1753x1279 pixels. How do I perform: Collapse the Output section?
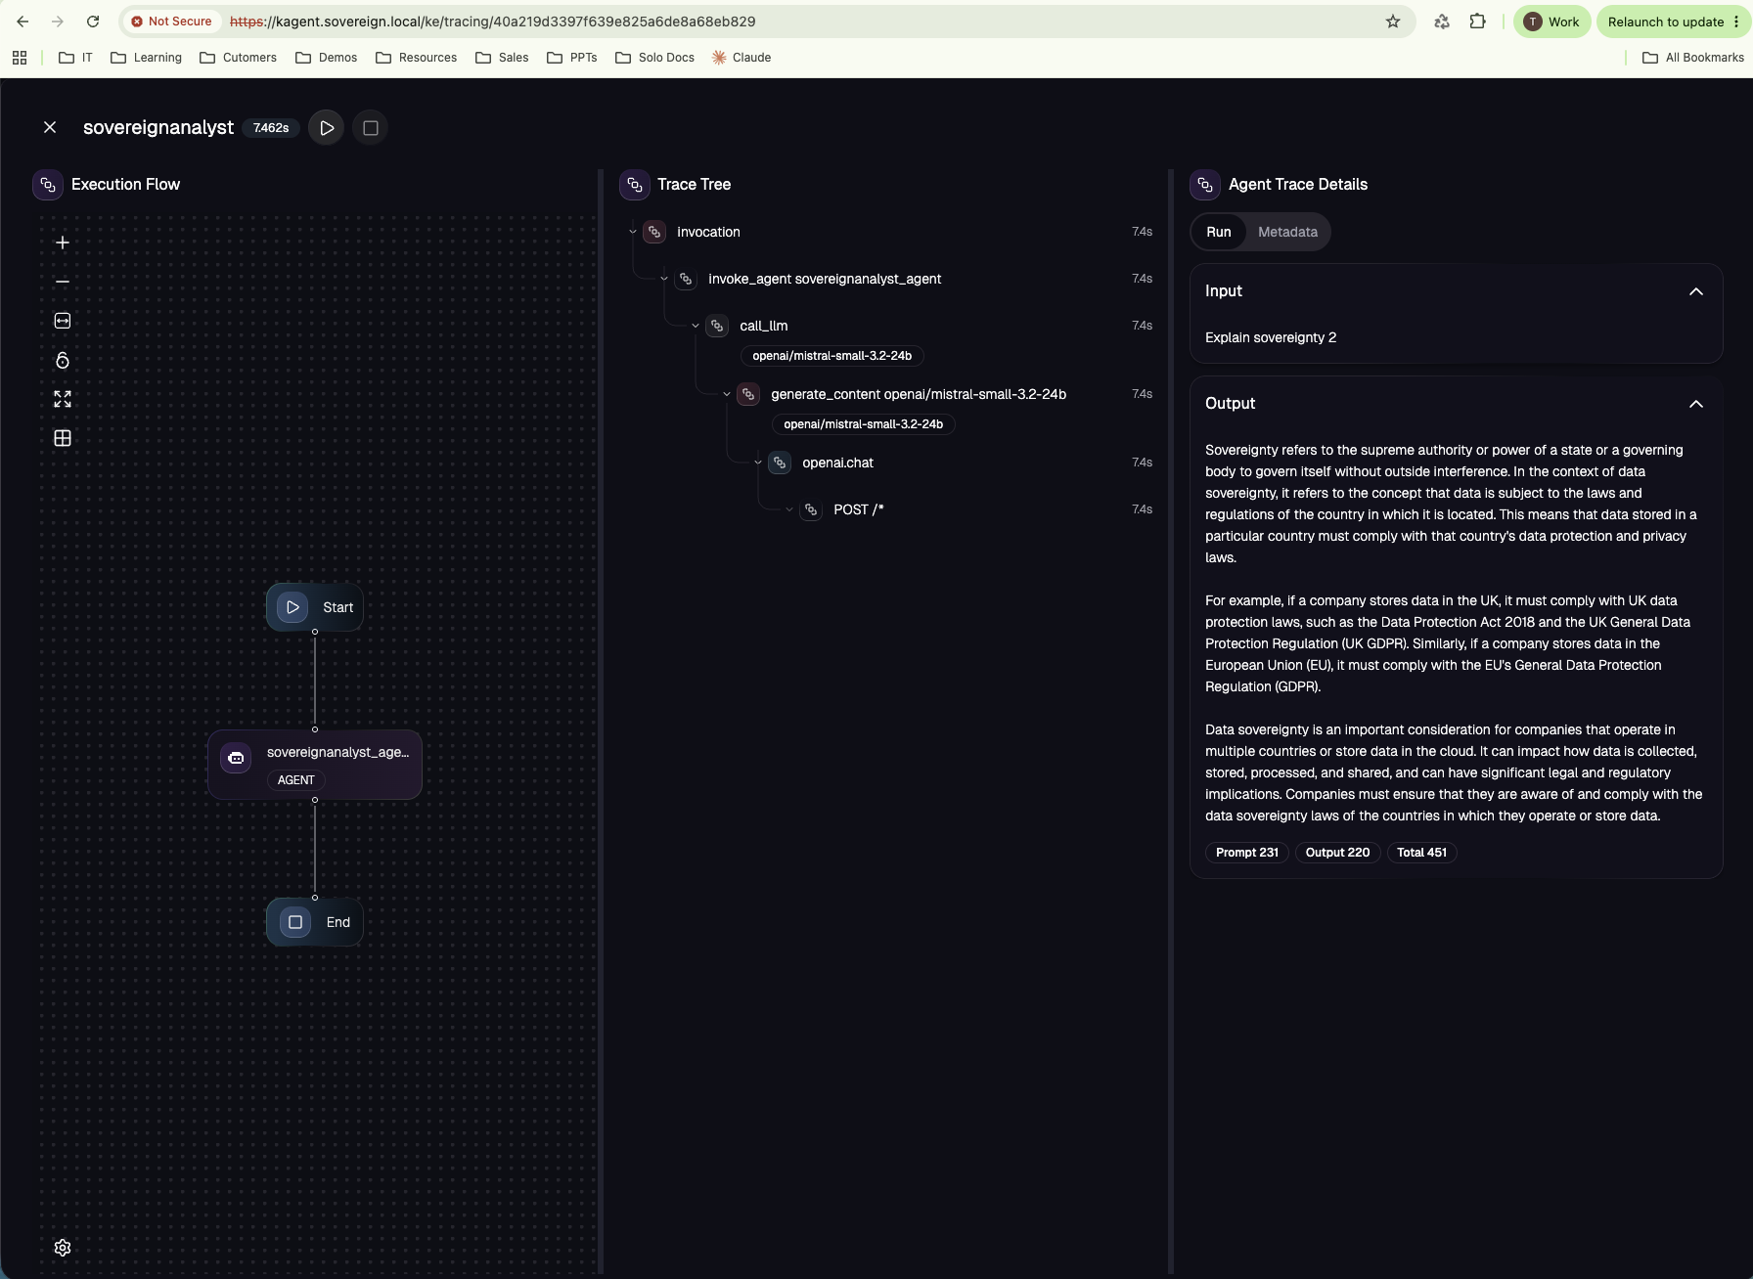1696,404
